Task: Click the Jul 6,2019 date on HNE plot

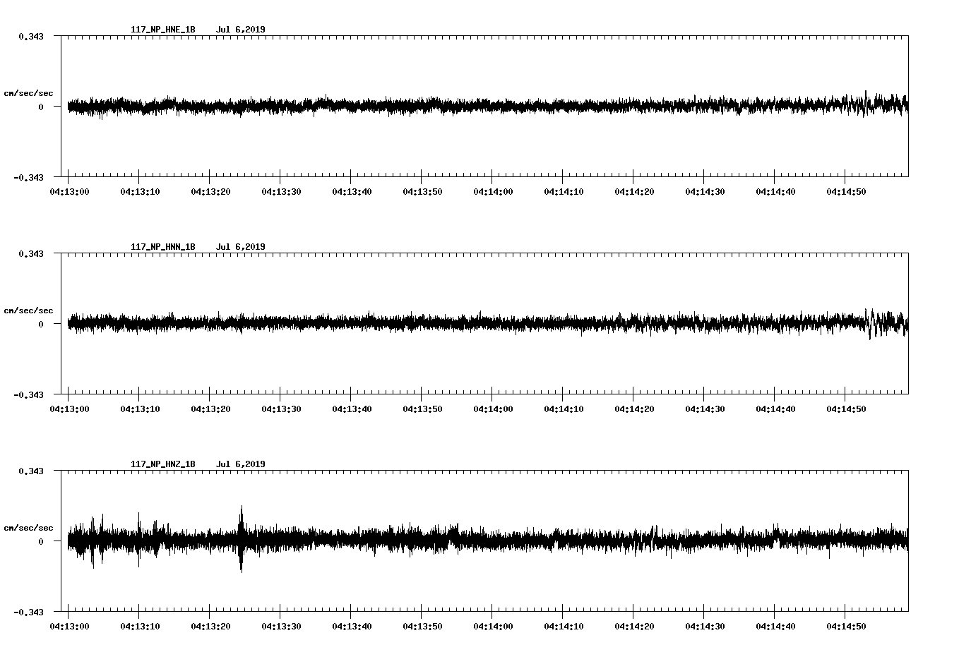Action: pyautogui.click(x=240, y=30)
